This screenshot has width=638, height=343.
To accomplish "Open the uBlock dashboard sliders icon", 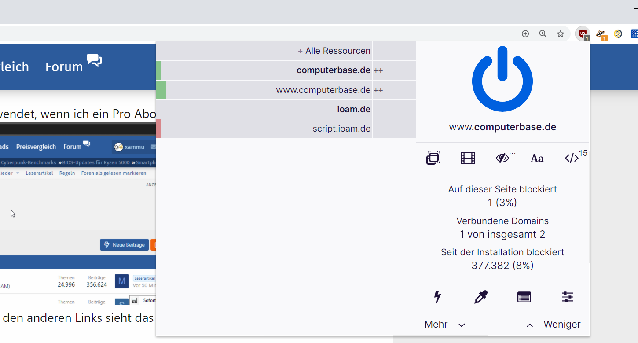I will pos(568,297).
